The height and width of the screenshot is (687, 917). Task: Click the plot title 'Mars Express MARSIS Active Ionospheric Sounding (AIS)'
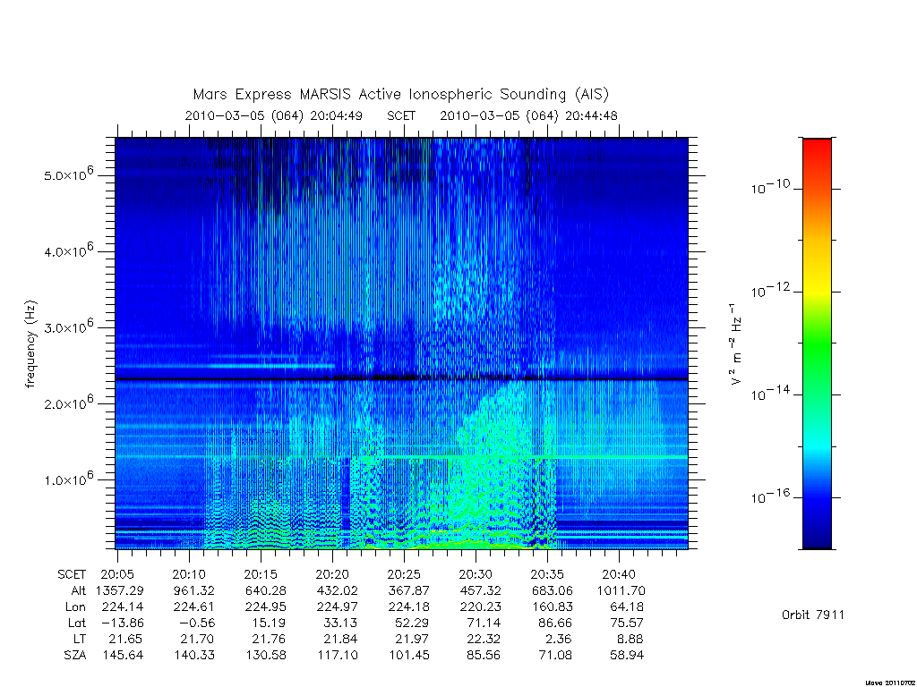pos(401,95)
